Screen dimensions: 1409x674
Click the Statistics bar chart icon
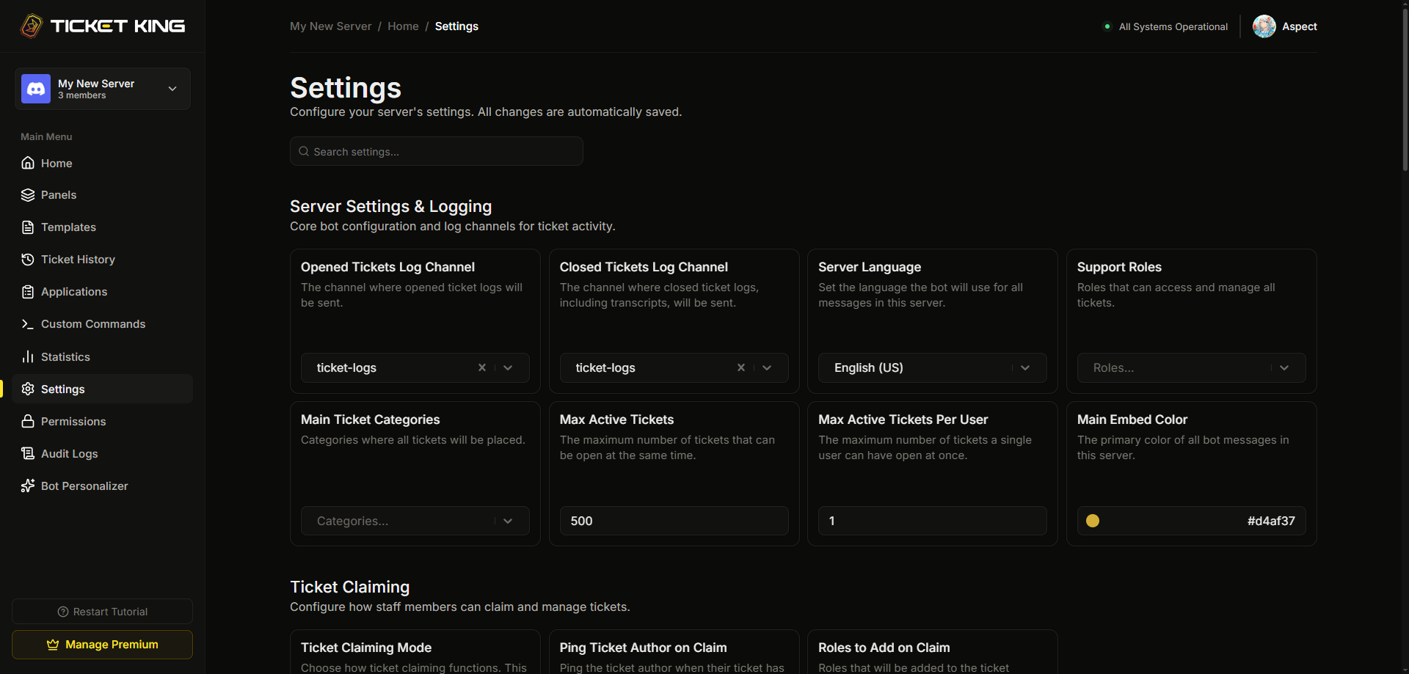coord(28,356)
